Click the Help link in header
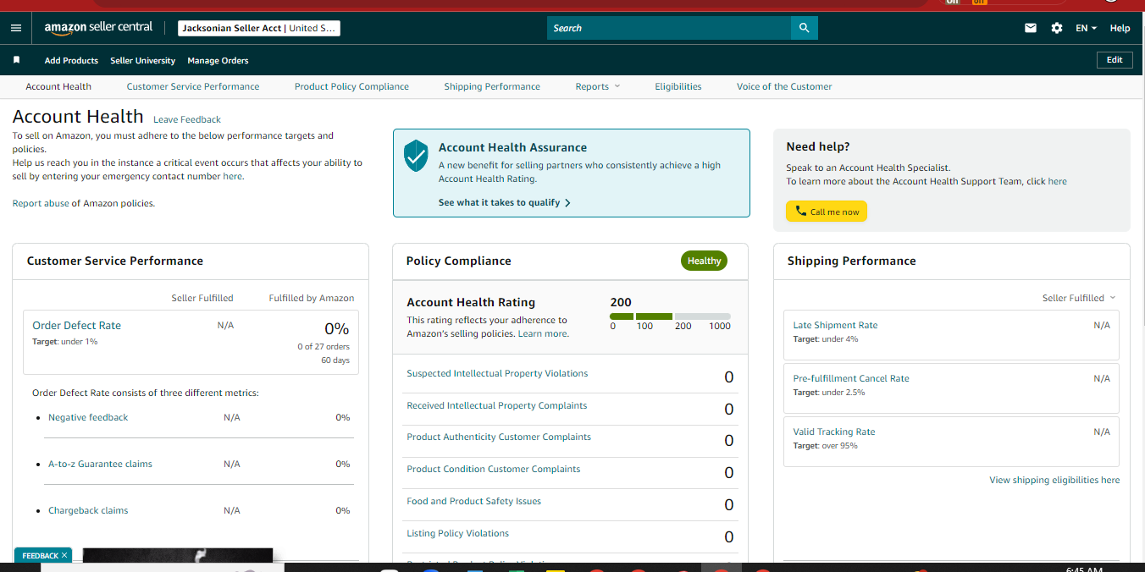The image size is (1145, 572). (x=1120, y=28)
